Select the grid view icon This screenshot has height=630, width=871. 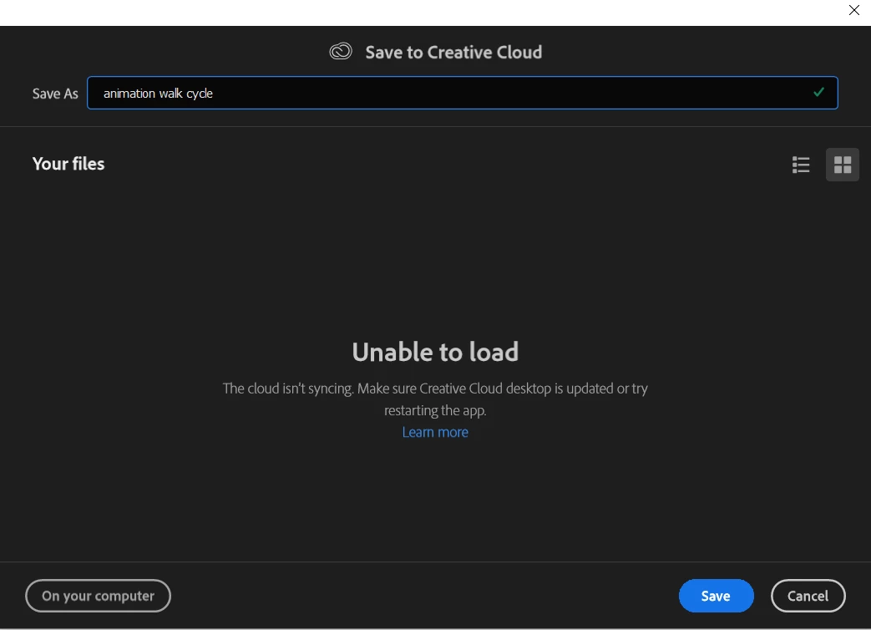coord(842,165)
